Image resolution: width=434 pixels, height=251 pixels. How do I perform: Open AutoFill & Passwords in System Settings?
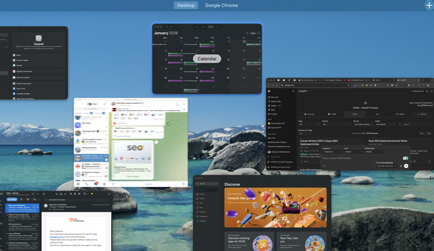(39, 83)
